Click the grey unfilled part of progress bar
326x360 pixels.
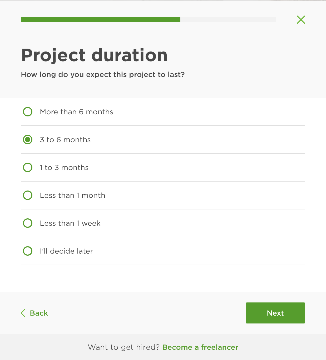click(x=228, y=20)
